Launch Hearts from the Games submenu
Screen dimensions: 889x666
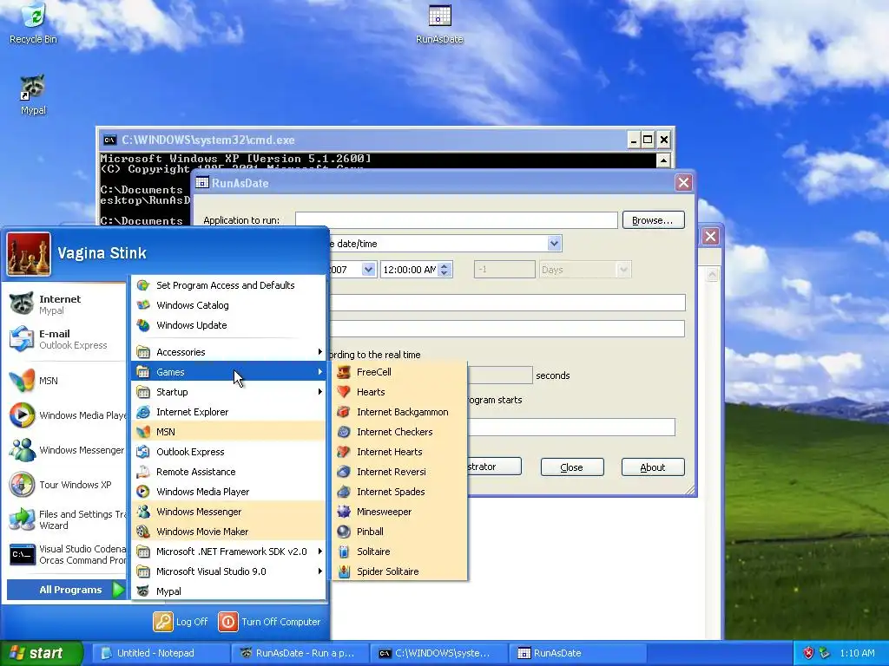pos(401,392)
